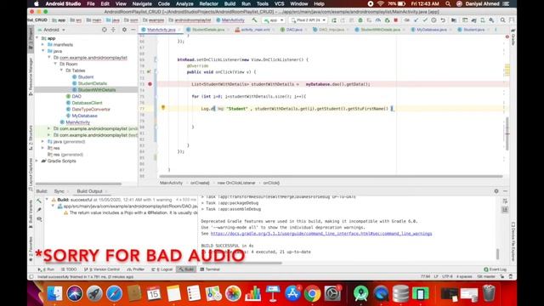Image resolution: width=544 pixels, height=306 pixels.
Task: Open the Pixel 2 API 24 device dropdown
Action: click(x=308, y=20)
